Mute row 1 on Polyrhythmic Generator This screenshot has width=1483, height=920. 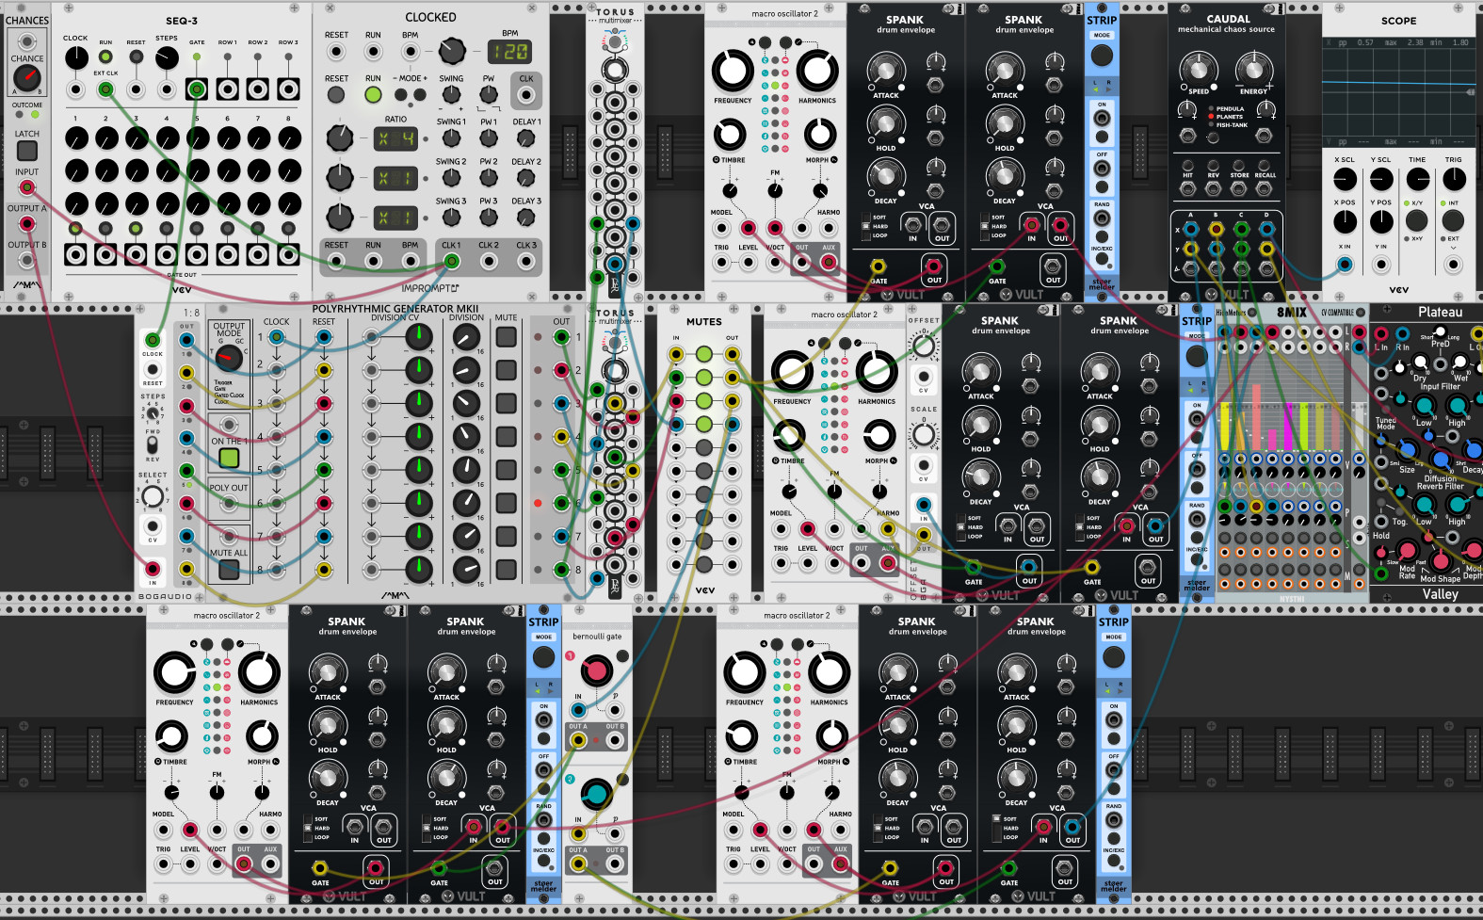coord(507,336)
